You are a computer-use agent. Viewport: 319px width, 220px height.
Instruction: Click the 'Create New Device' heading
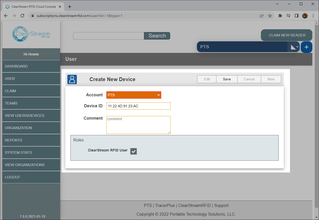(x=112, y=79)
